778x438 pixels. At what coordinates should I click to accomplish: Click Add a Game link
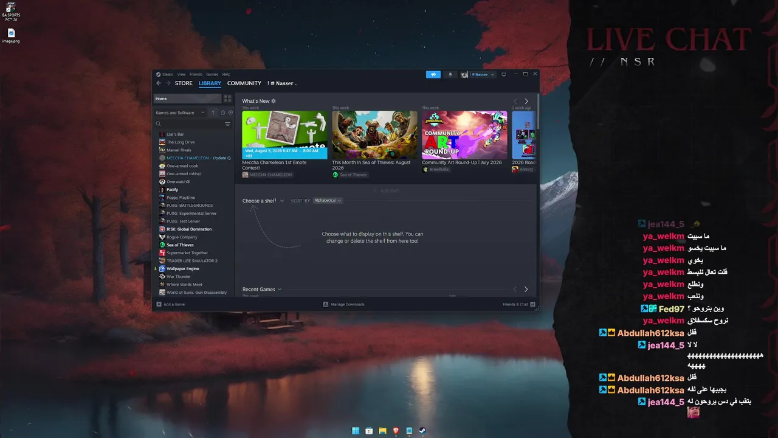(x=174, y=304)
